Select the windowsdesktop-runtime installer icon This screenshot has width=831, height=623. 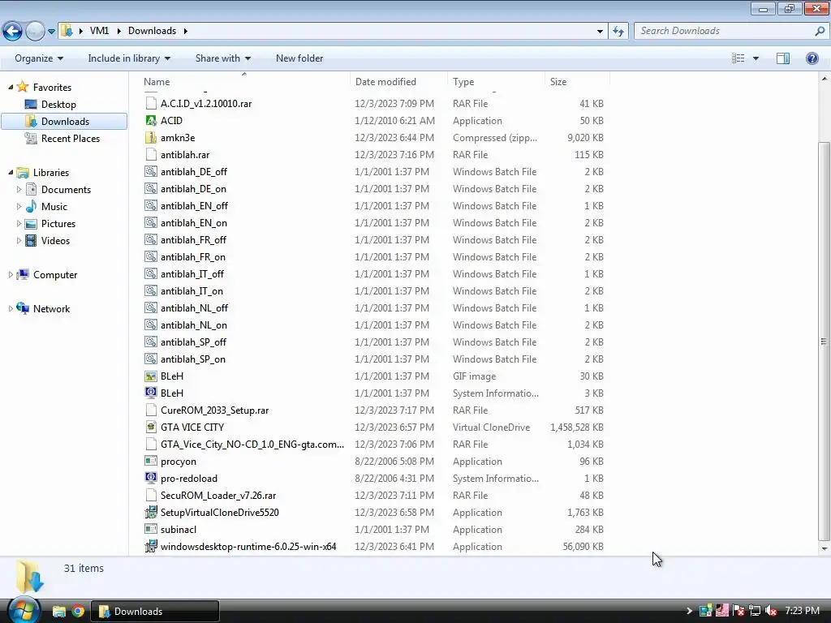point(151,546)
